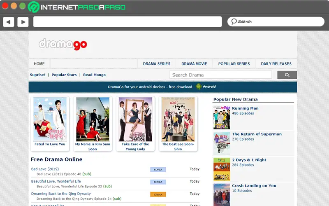Open the My Name is Kim Sam Soon poster
The height and width of the screenshot is (206, 329).
point(93,119)
